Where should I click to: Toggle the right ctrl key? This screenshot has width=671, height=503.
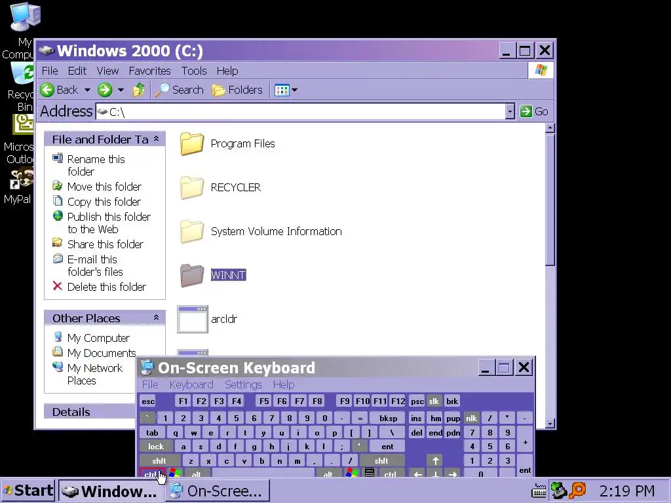pos(390,473)
